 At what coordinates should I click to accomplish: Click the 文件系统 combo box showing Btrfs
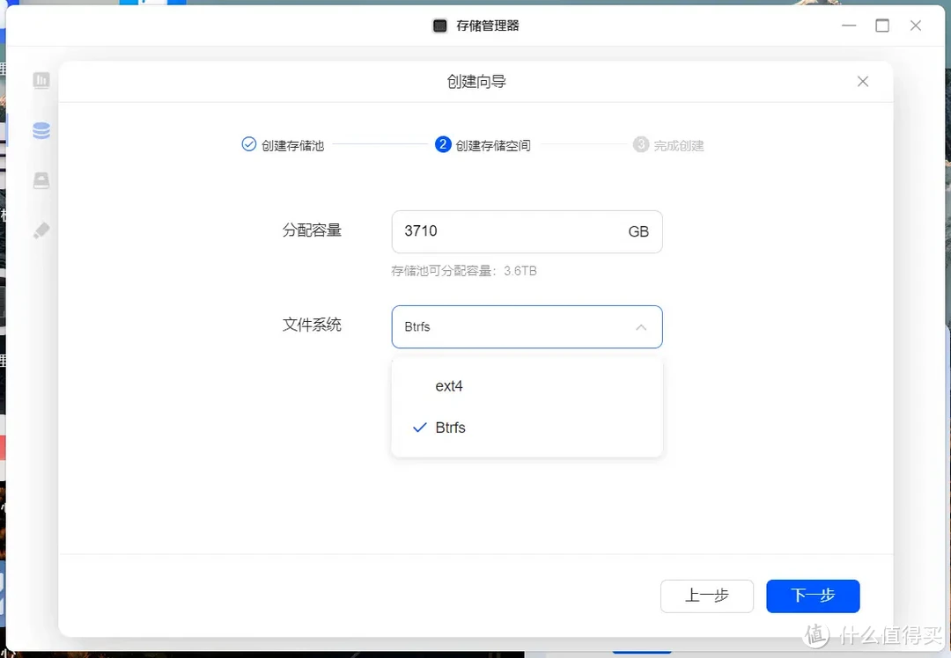[x=527, y=326]
